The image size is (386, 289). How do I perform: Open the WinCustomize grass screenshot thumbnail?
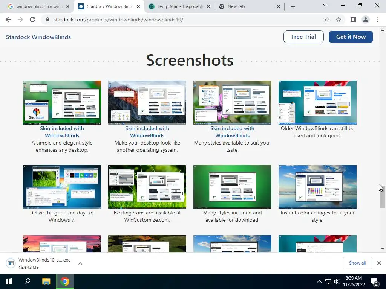(147, 187)
